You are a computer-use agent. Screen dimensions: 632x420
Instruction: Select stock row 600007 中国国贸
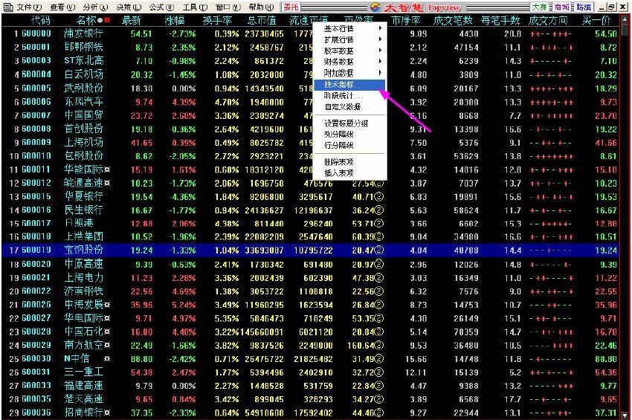pos(312,116)
